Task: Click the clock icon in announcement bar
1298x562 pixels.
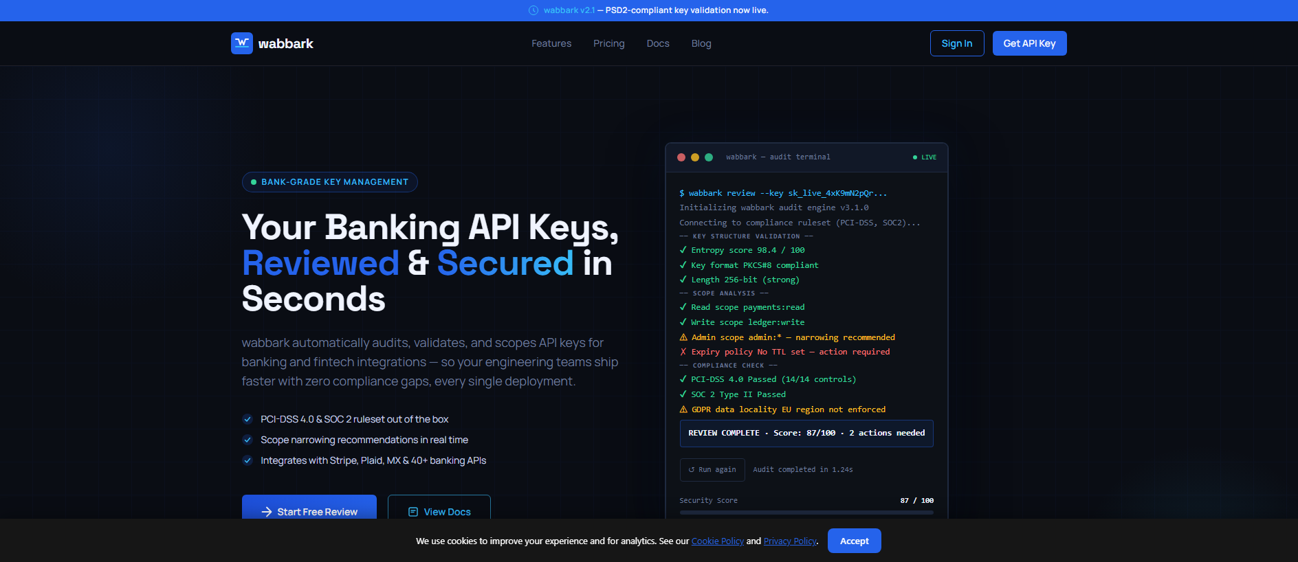Action: point(533,10)
